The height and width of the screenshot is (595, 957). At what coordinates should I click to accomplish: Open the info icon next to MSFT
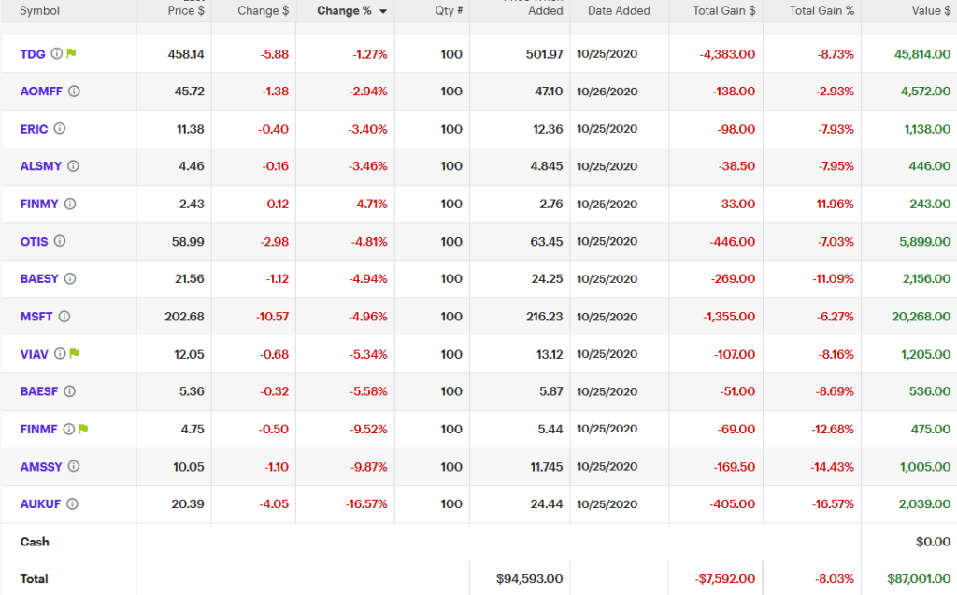pos(64,317)
